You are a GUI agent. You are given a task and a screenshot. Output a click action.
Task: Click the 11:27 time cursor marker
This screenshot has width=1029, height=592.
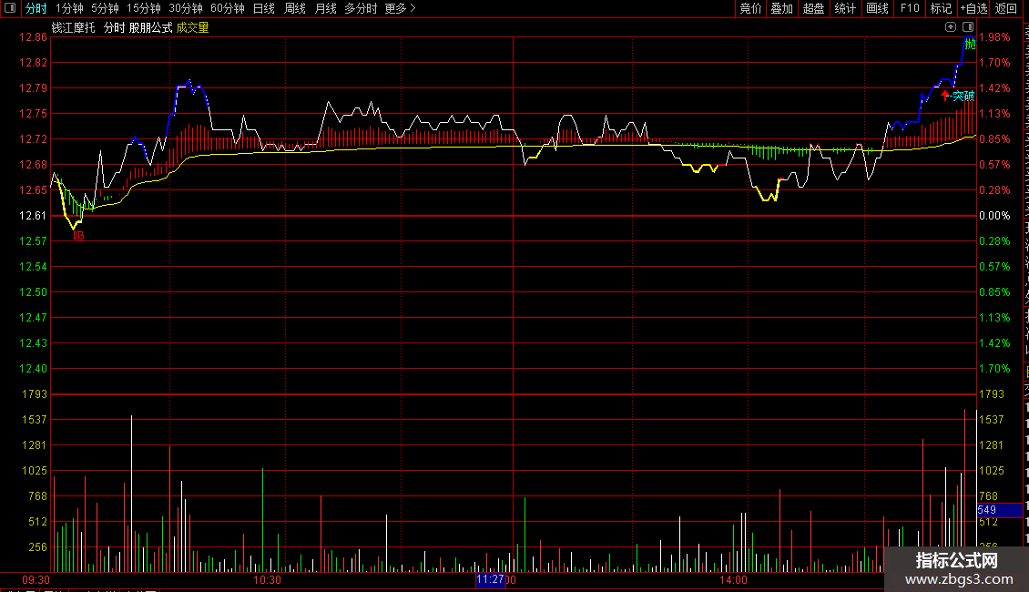pyautogui.click(x=490, y=579)
